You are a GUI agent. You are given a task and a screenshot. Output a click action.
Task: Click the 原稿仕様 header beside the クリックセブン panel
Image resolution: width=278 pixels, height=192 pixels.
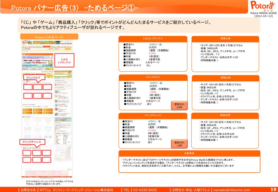coord(226,78)
